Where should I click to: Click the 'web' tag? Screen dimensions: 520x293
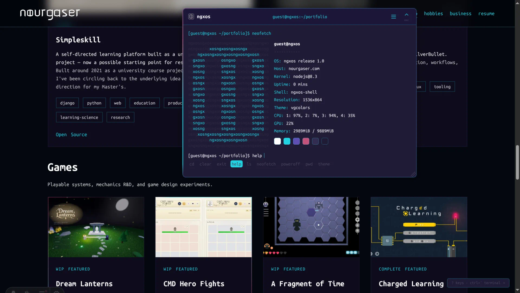click(x=118, y=103)
